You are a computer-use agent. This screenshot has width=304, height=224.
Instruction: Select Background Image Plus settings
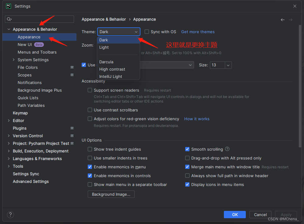pos(40,90)
